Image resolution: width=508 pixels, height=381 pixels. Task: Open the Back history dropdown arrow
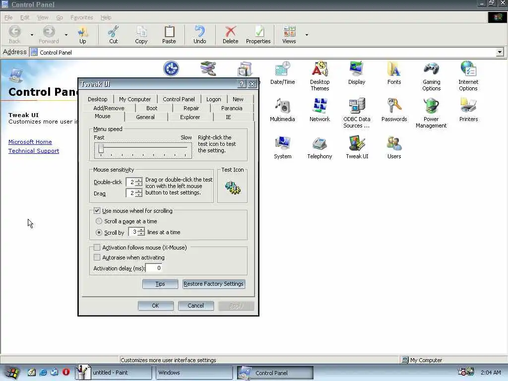pyautogui.click(x=32, y=35)
